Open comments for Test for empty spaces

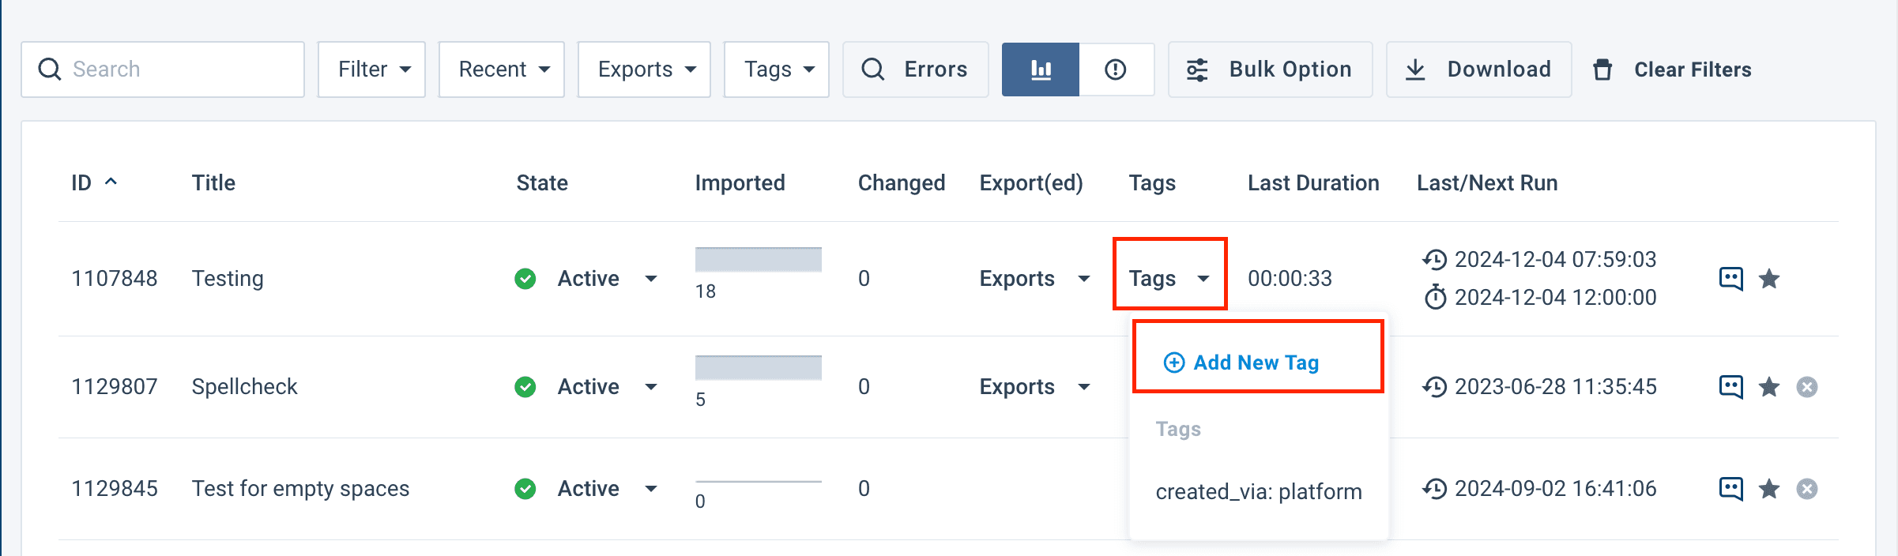(x=1730, y=489)
